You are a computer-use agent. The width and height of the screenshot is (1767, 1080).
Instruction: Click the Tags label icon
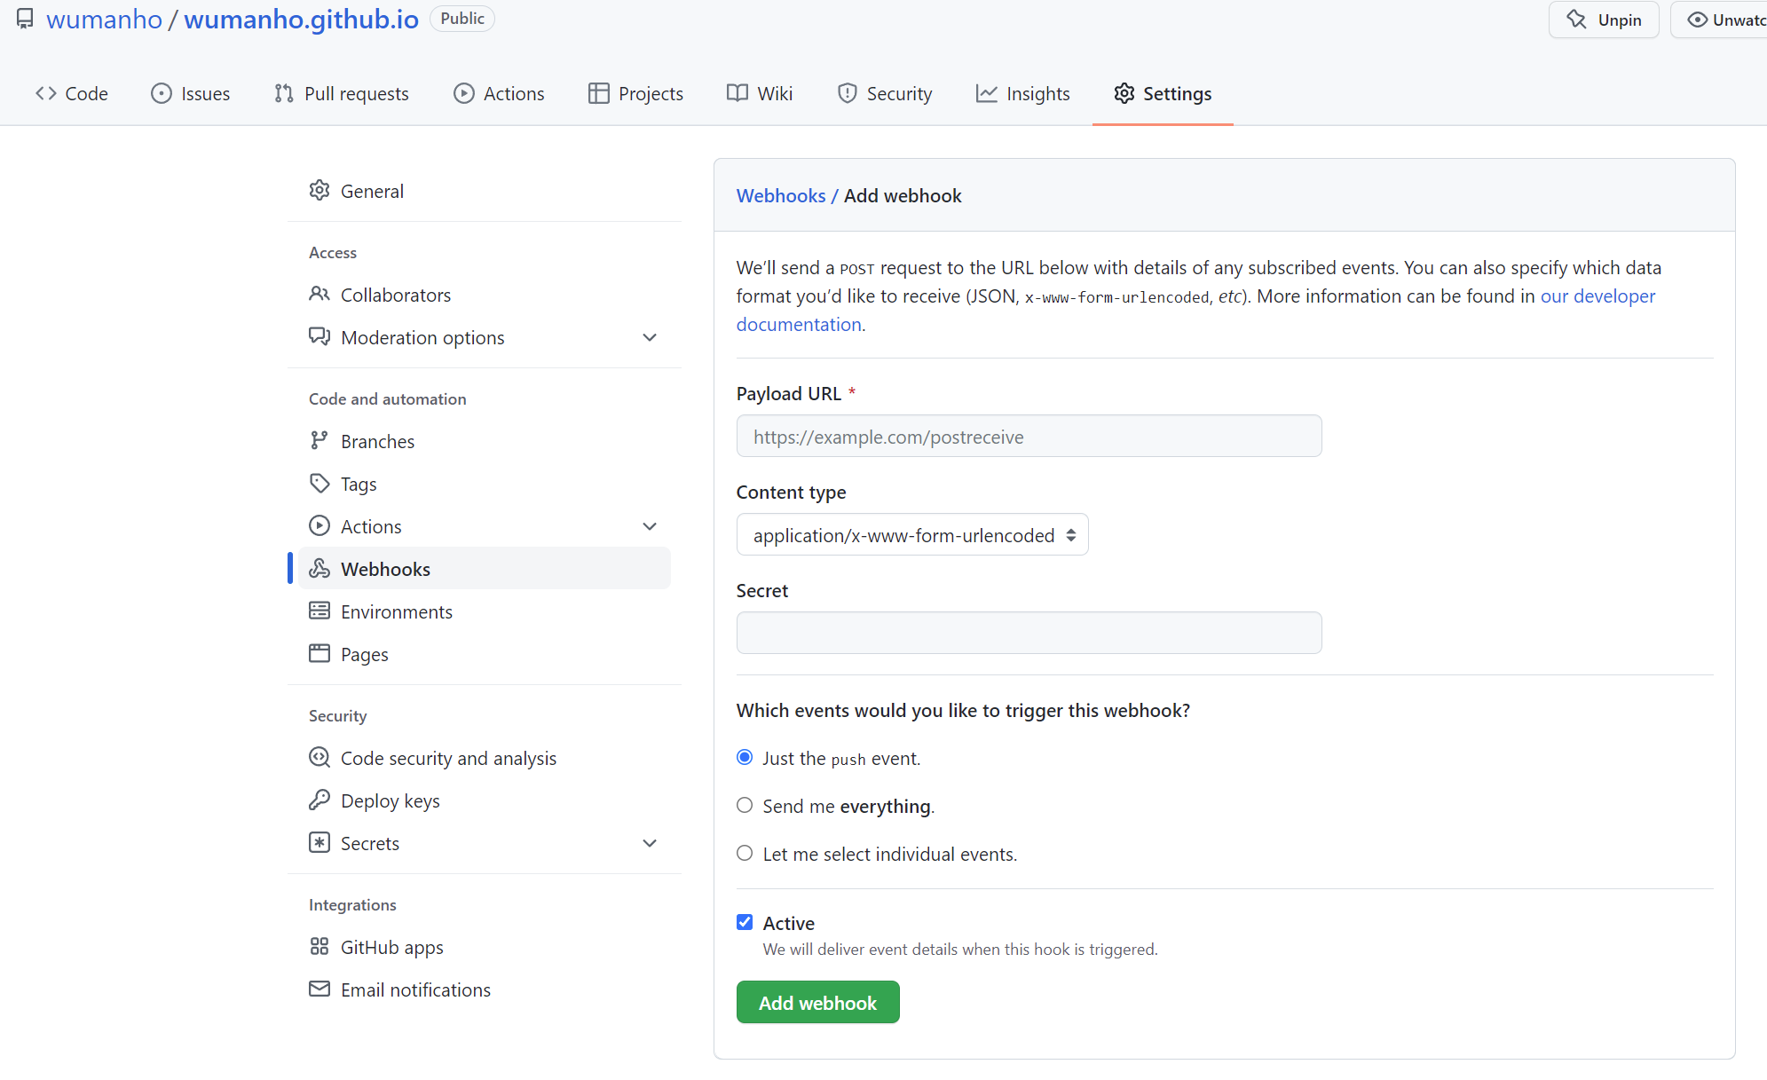[x=319, y=484]
